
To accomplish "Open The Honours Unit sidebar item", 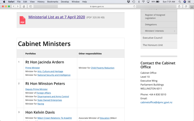I will 159,45.
